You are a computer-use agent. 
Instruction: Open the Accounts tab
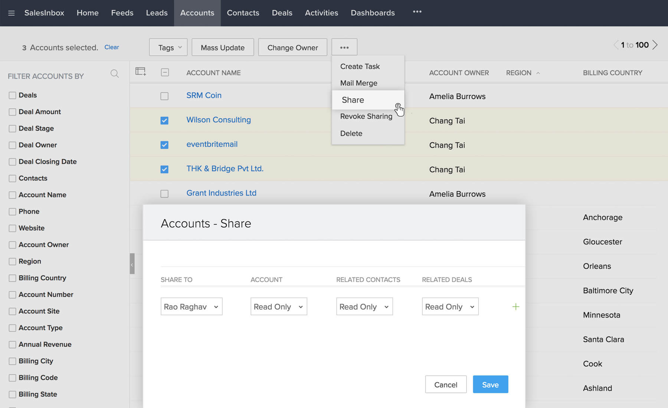tap(197, 13)
